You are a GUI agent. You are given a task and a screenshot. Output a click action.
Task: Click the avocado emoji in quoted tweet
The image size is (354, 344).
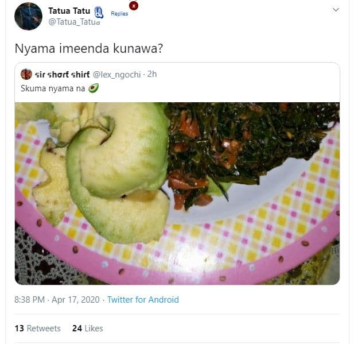click(93, 88)
